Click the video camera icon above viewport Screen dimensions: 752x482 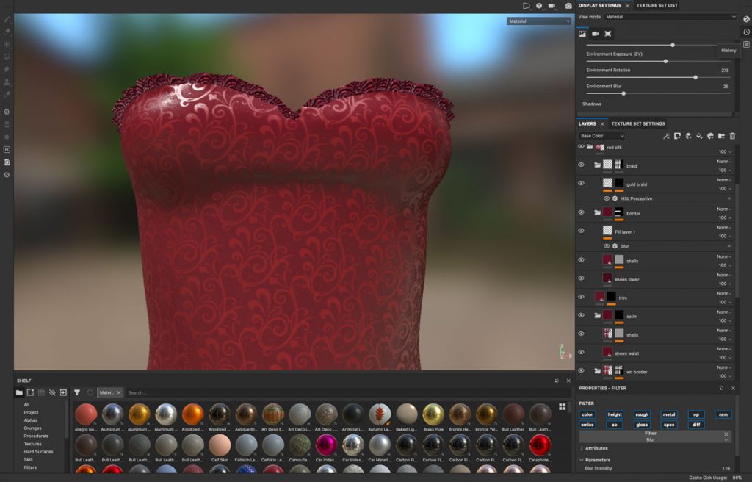552,6
